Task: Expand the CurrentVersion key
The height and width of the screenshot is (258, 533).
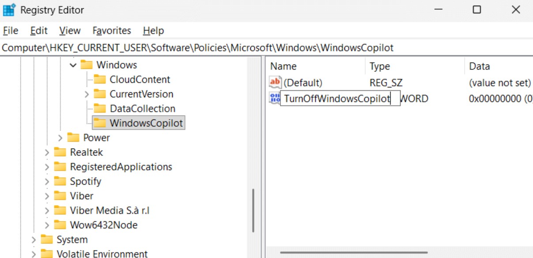Action: [87, 94]
